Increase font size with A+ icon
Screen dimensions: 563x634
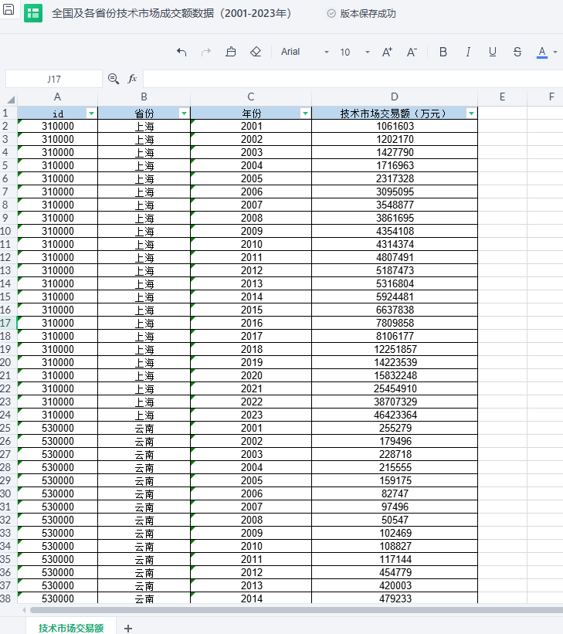pos(387,52)
